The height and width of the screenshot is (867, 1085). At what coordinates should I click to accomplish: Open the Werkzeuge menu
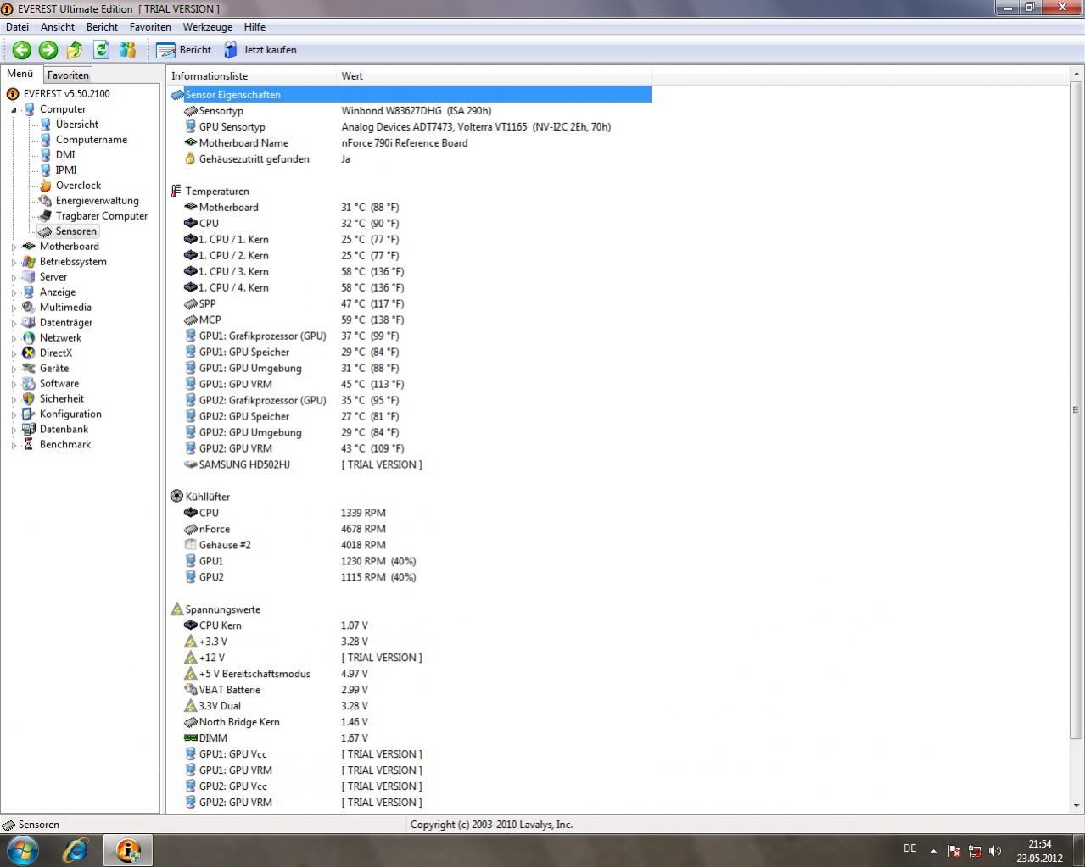[207, 27]
